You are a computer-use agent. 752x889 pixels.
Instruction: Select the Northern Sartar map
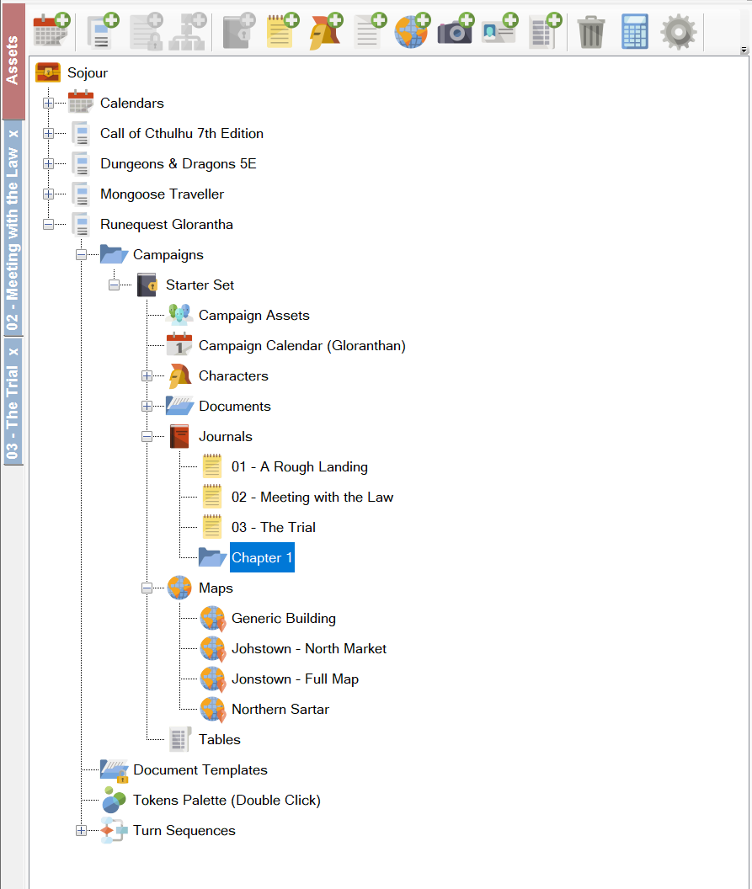pyautogui.click(x=280, y=710)
